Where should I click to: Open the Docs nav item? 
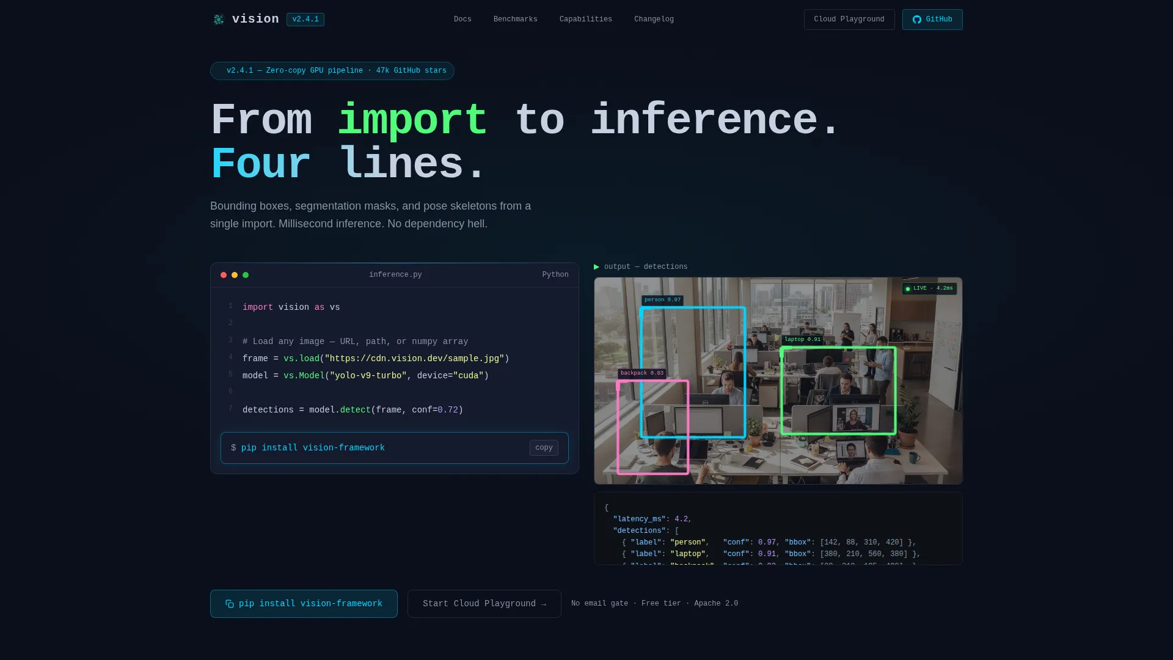[462, 20]
